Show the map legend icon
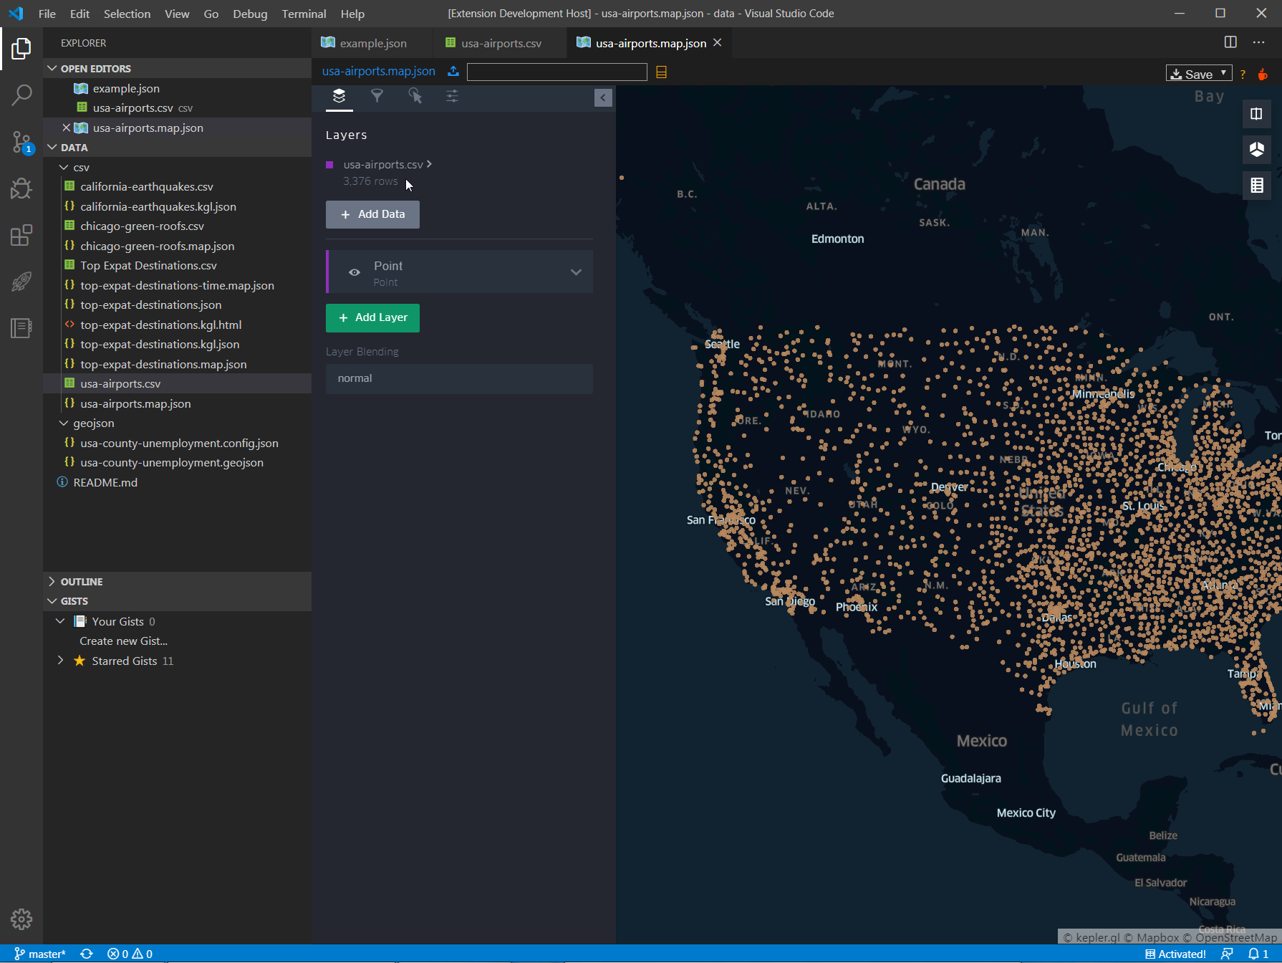1282x963 pixels. 1256,186
